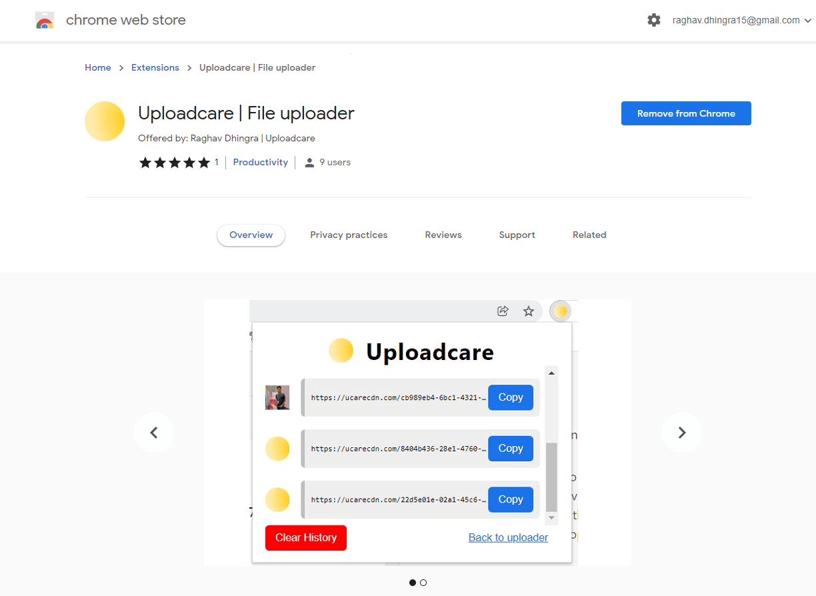This screenshot has height=596, width=816.
Task: Open the Back to uploader link
Action: coord(508,537)
